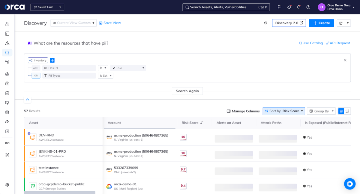The image size is (360, 194).
Task: Open the lock icon in sidebar
Action: tap(7, 24)
